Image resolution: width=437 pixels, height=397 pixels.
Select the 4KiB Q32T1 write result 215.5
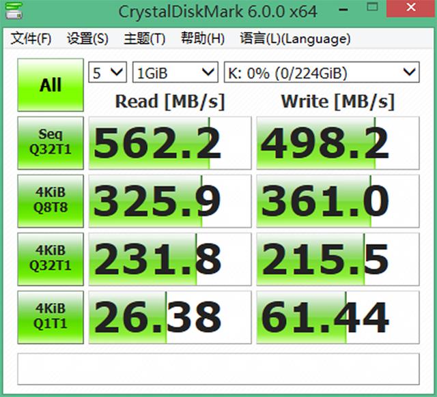[338, 259]
